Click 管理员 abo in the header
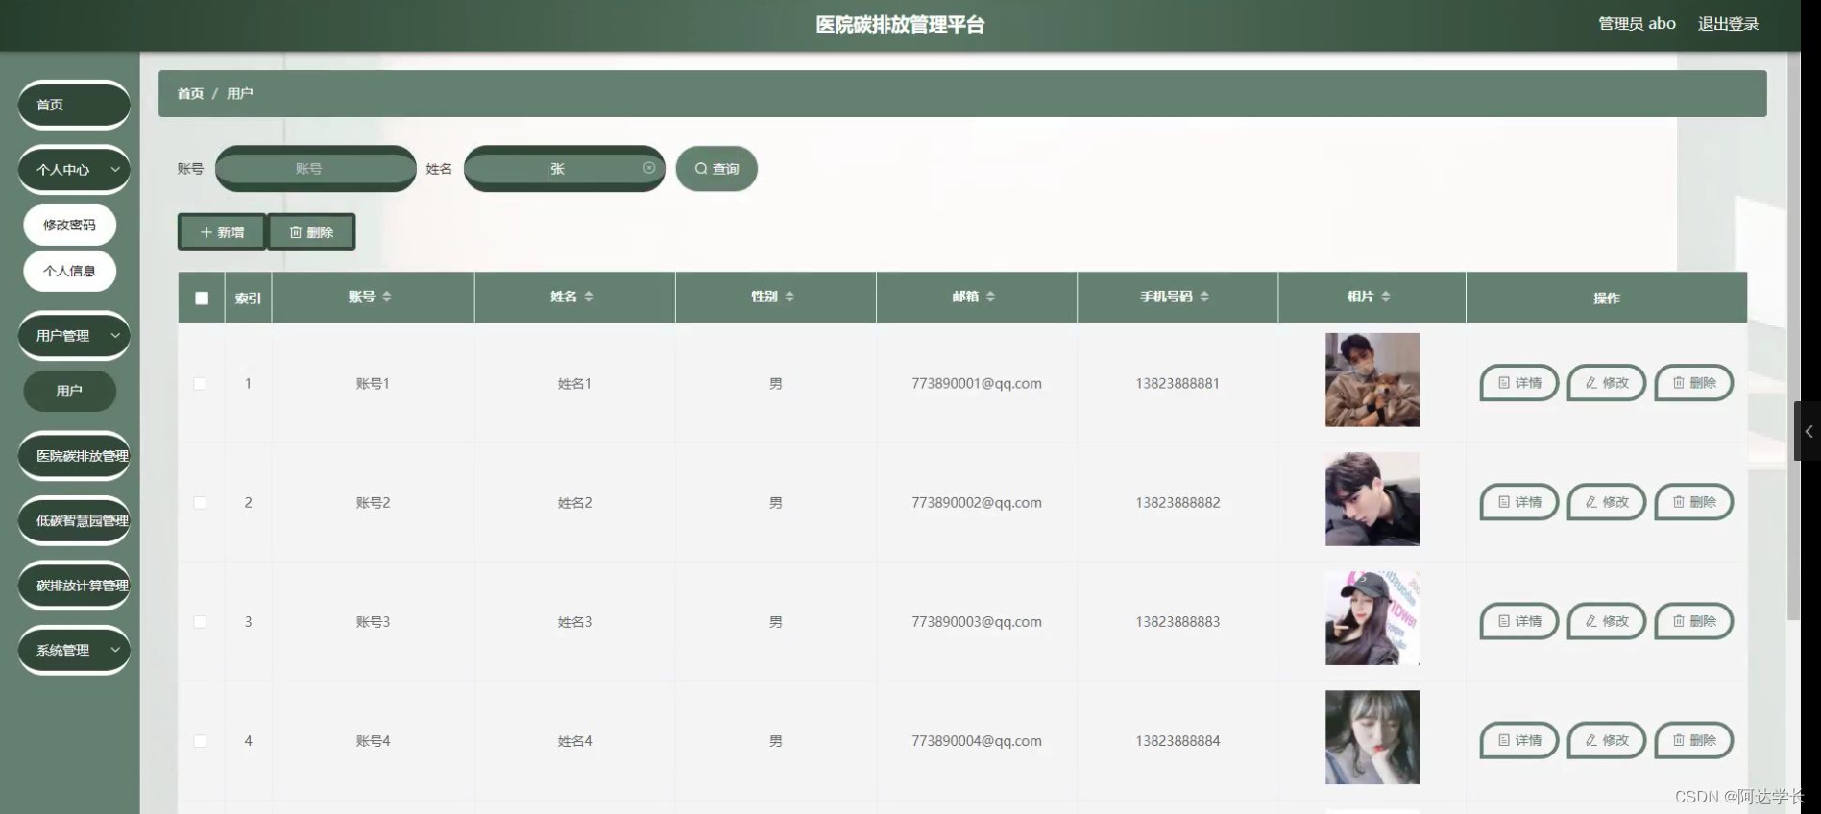The height and width of the screenshot is (814, 1821). 1637,24
